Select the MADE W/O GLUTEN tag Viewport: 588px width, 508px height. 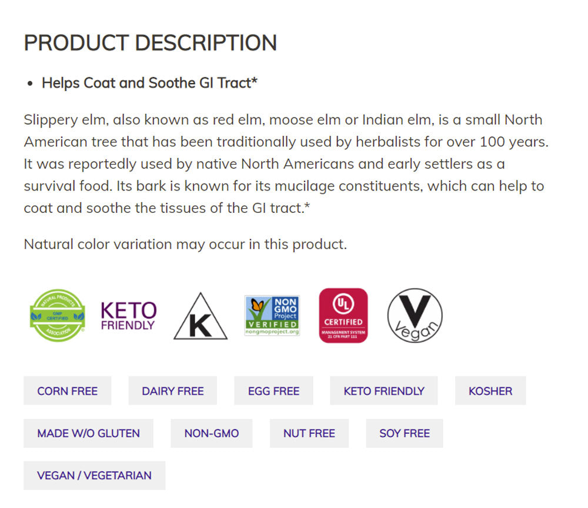tap(89, 433)
